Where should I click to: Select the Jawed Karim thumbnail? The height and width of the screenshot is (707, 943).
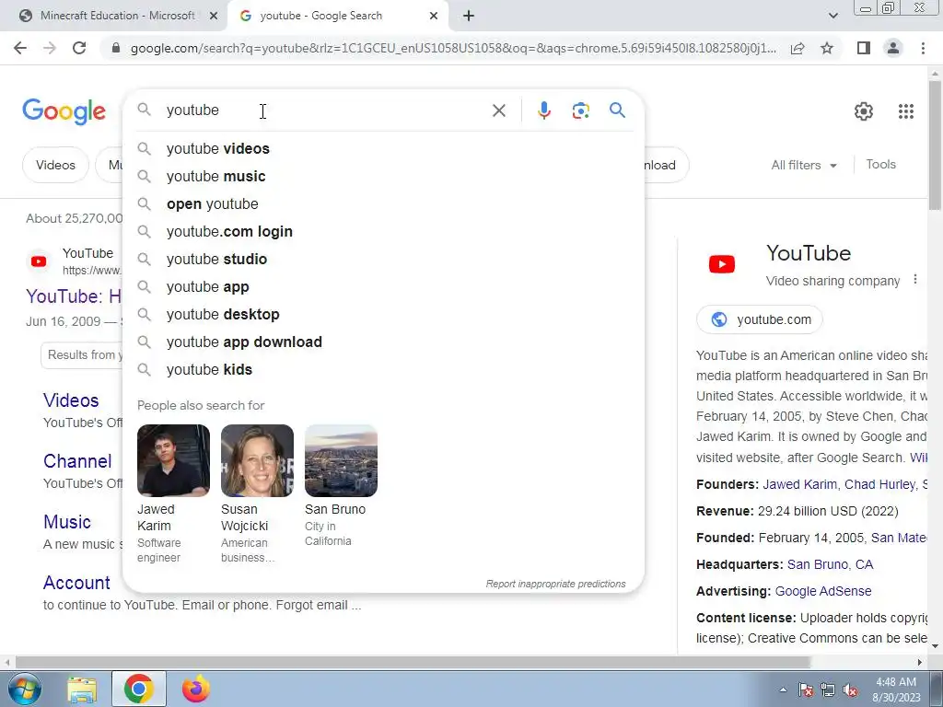click(x=173, y=460)
